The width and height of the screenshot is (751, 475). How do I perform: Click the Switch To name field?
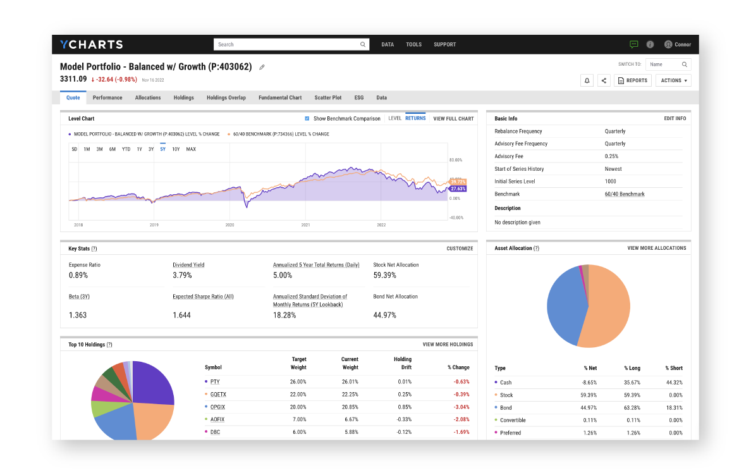(x=668, y=65)
